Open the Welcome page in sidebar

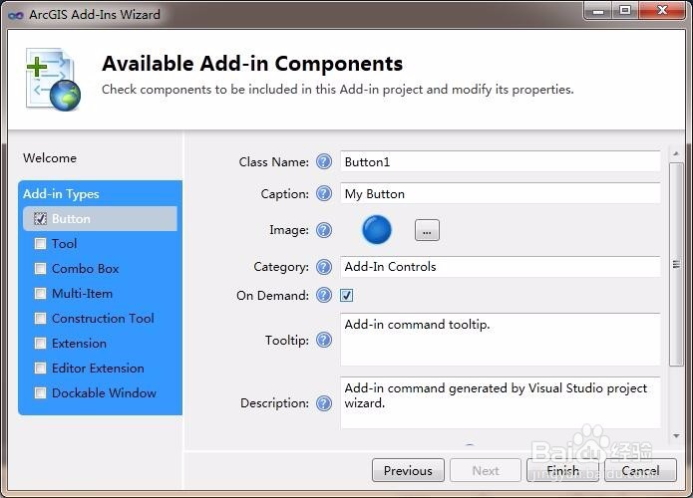[50, 158]
